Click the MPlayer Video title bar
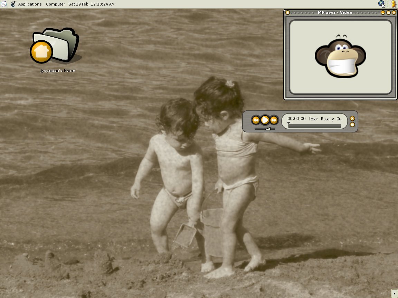 point(335,13)
